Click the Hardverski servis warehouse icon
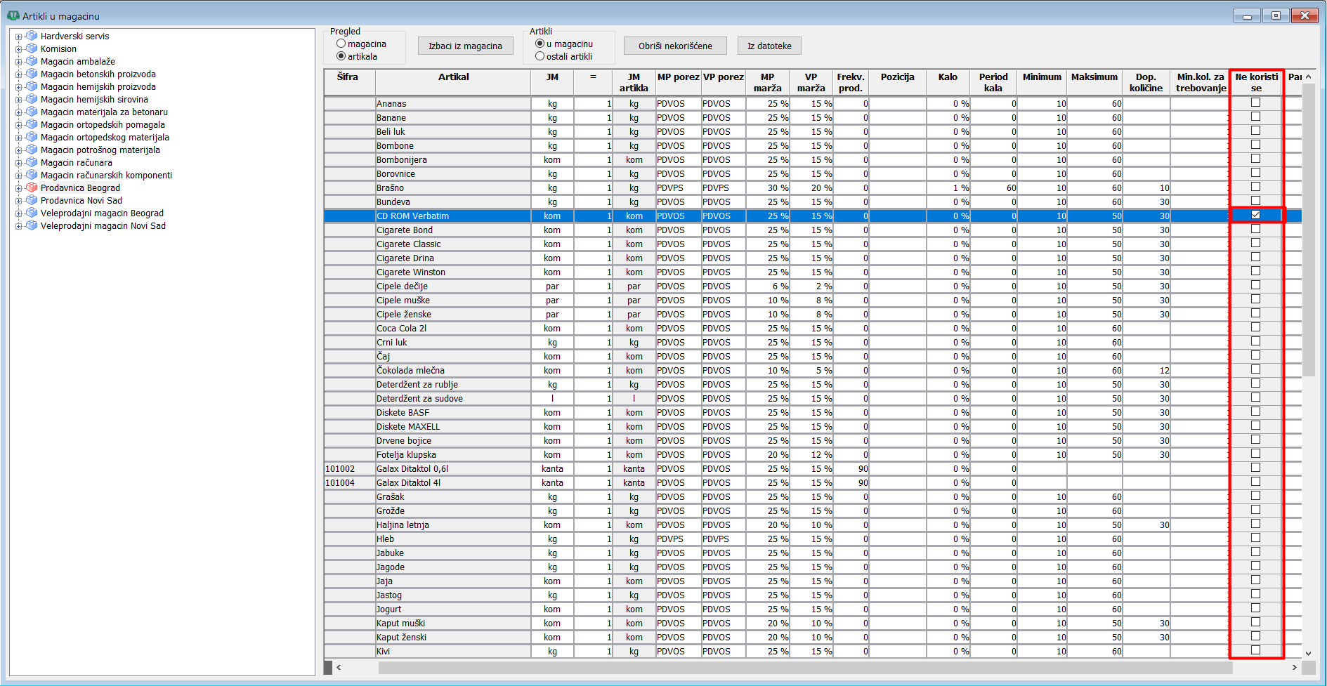The height and width of the screenshot is (686, 1327). pyautogui.click(x=32, y=36)
